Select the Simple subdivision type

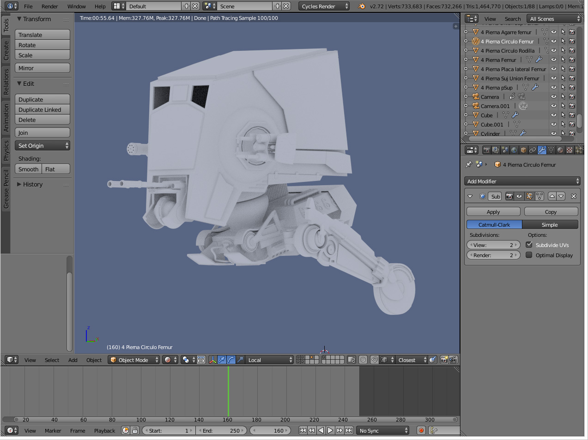point(550,224)
